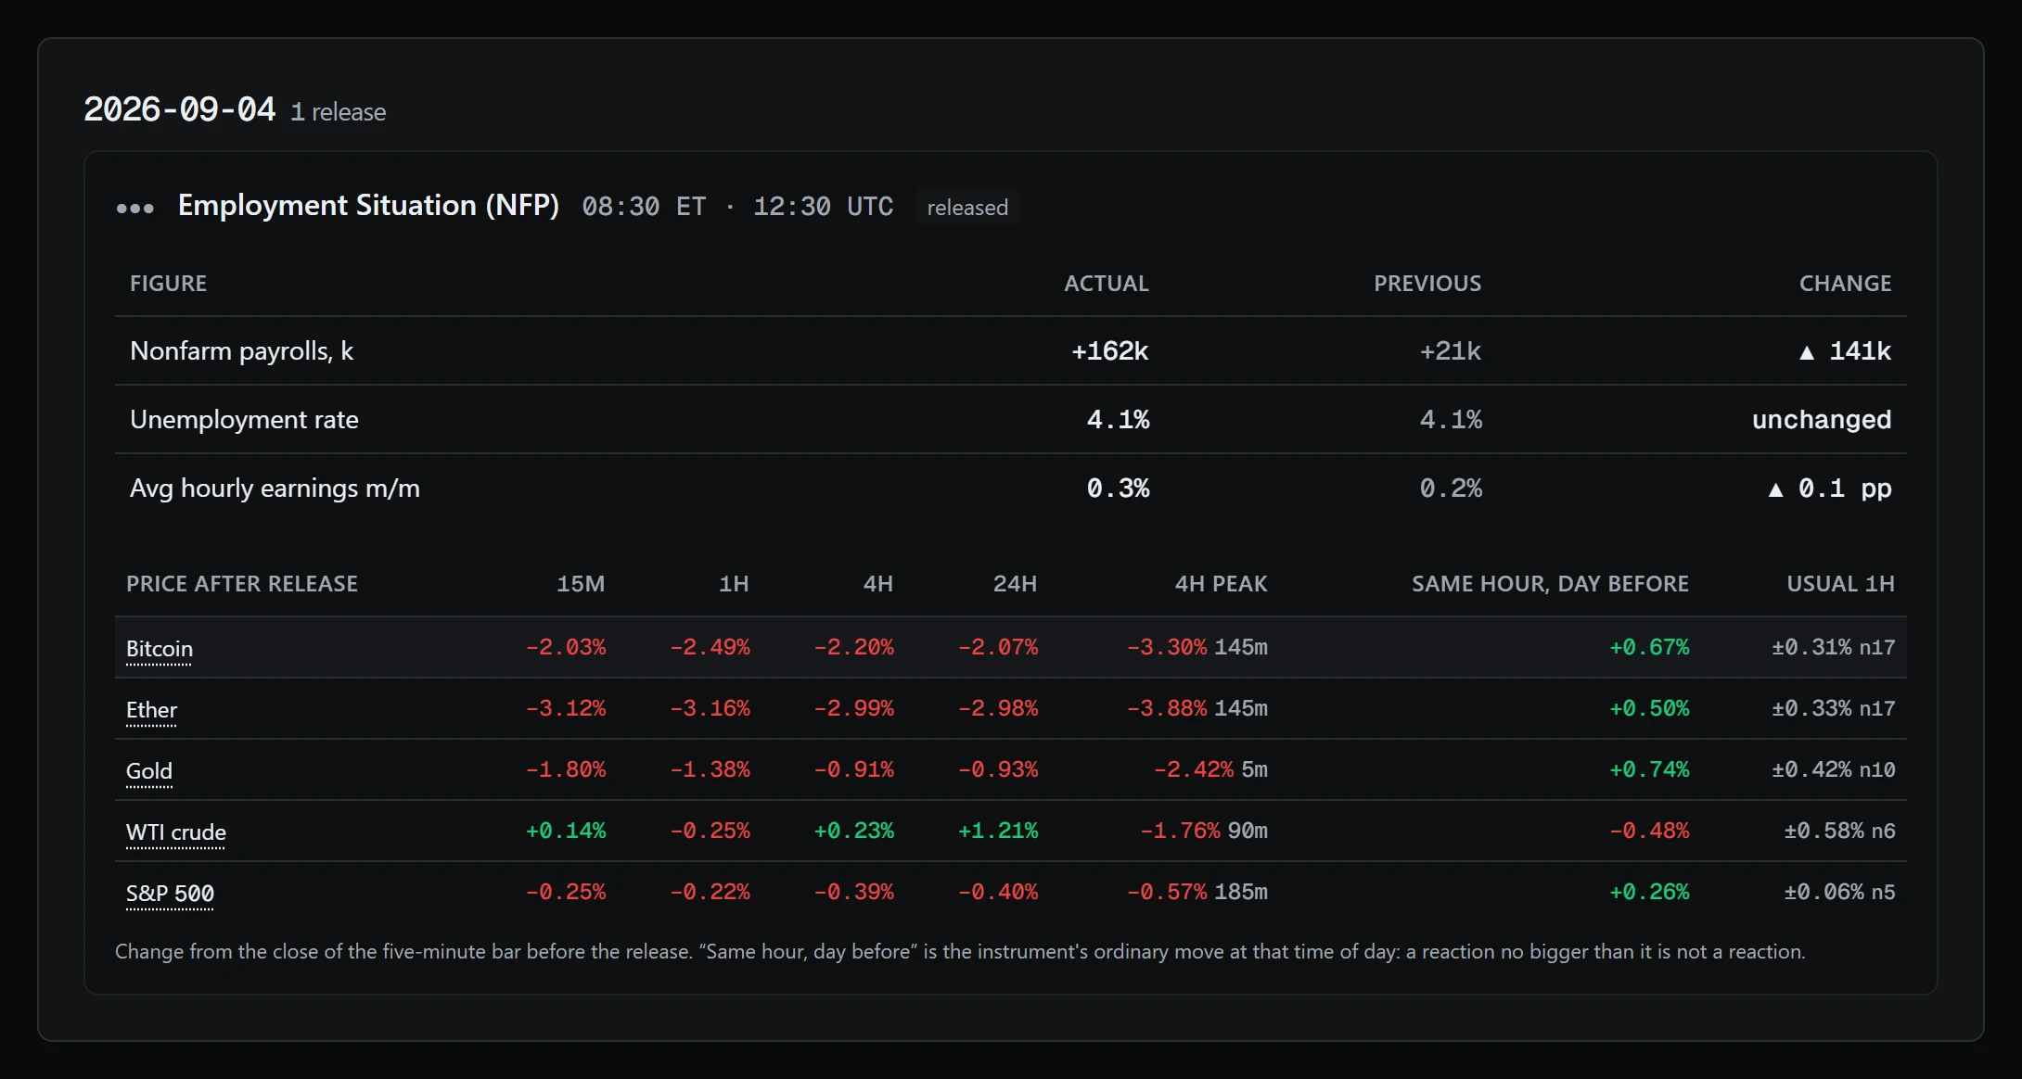
Task: Click the SAME HOUR, DAY BEFORE column header
Action: click(x=1550, y=584)
